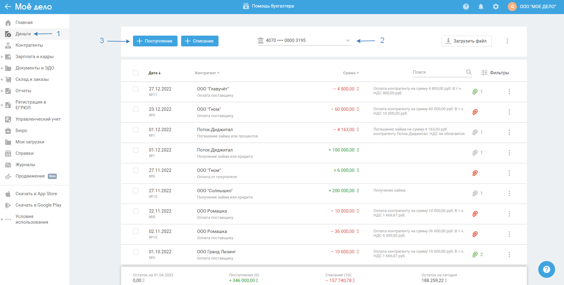Image resolution: width=564 pixels, height=285 pixels.
Task: Open bank account 4070 •••• 0000 3195 dropdown
Action: coord(304,41)
